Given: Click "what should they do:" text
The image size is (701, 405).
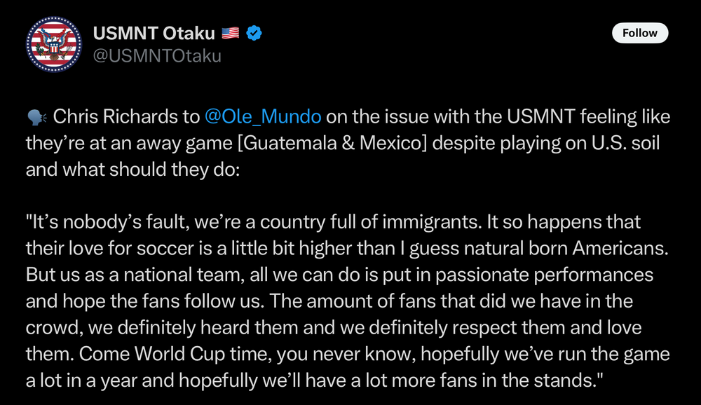Looking at the screenshot, I should [x=165, y=170].
